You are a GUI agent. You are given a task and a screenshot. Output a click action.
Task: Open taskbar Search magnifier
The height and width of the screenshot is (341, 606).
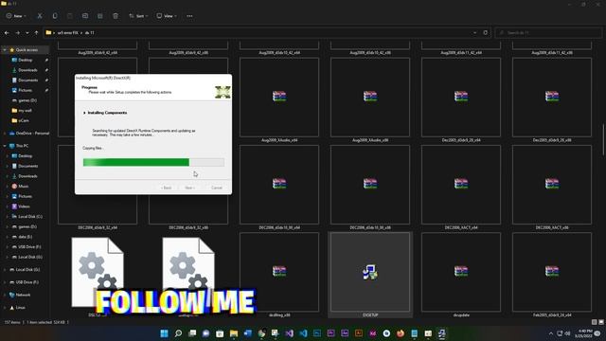point(178,333)
